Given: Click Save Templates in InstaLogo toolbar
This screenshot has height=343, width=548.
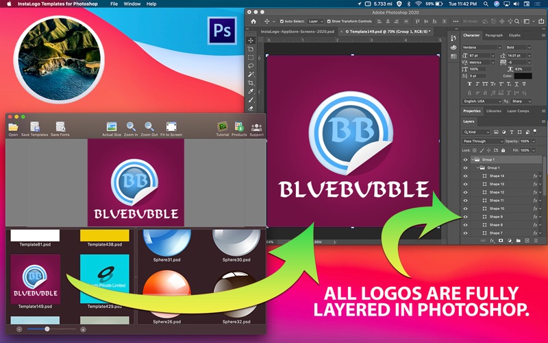Looking at the screenshot, I should (35, 129).
